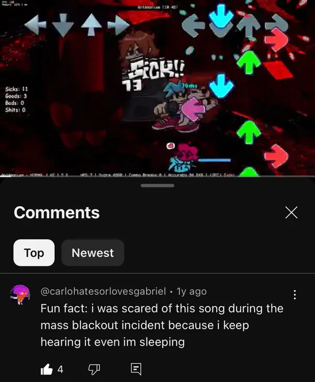Click the comment text about mass blackout
Screen dimensions: 315x382
(162, 325)
